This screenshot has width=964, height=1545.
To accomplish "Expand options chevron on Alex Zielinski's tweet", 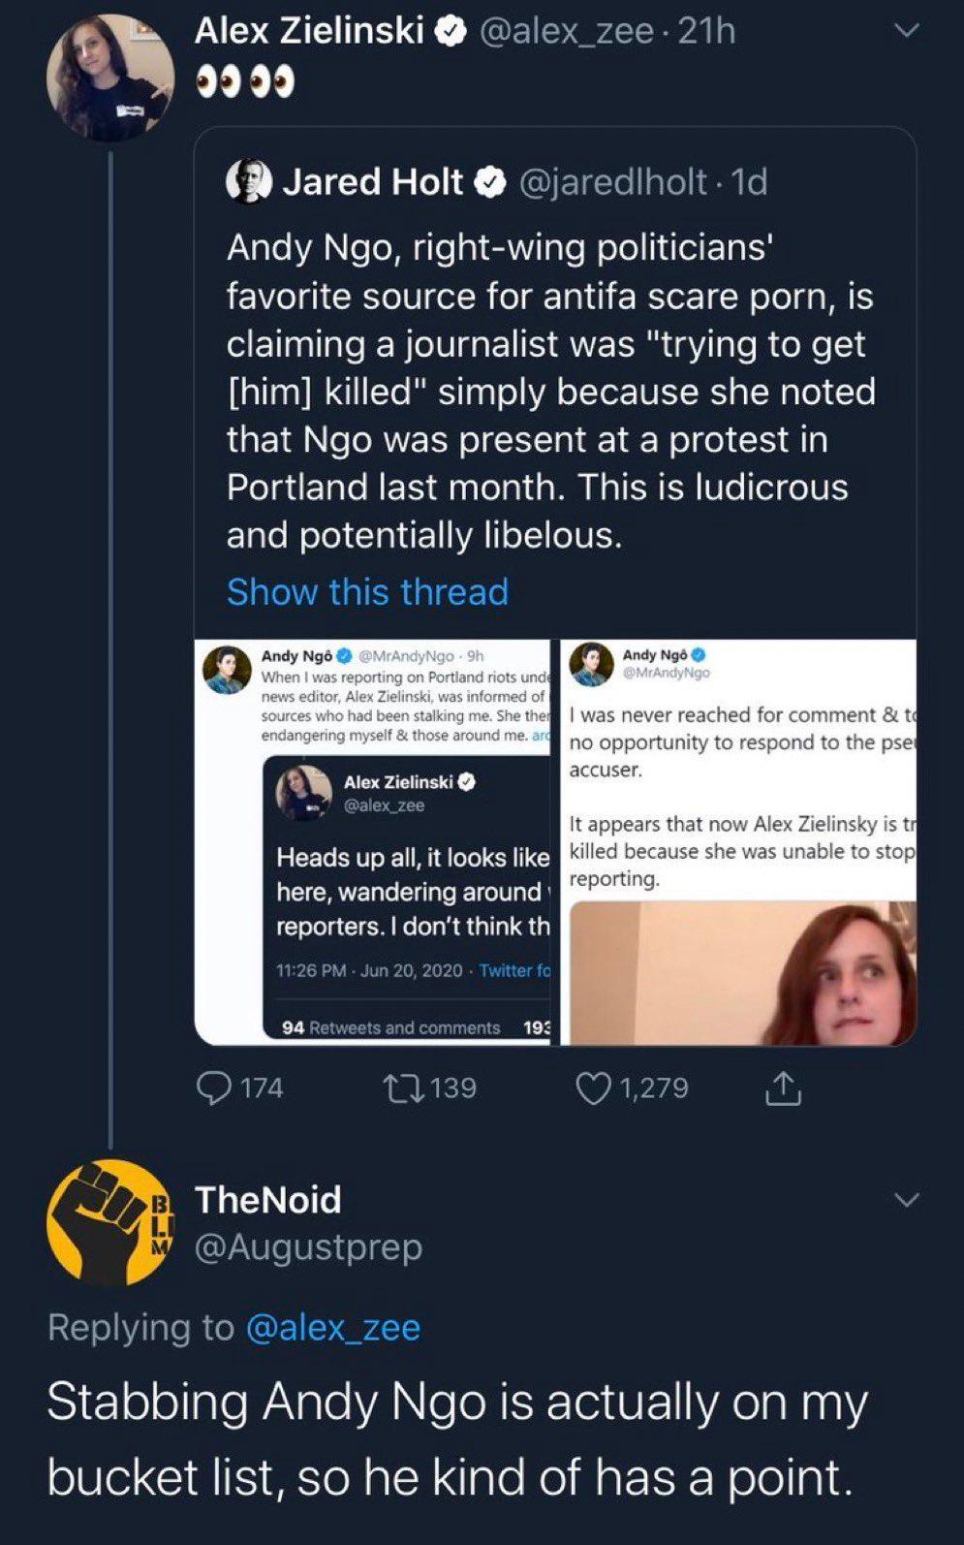I will click(x=906, y=32).
